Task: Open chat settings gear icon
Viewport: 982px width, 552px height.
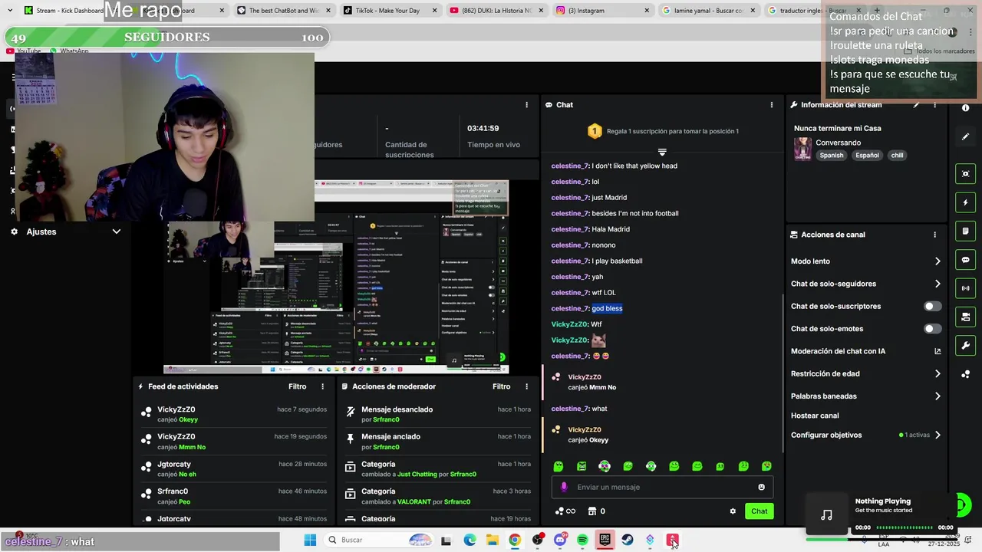Action: (733, 511)
